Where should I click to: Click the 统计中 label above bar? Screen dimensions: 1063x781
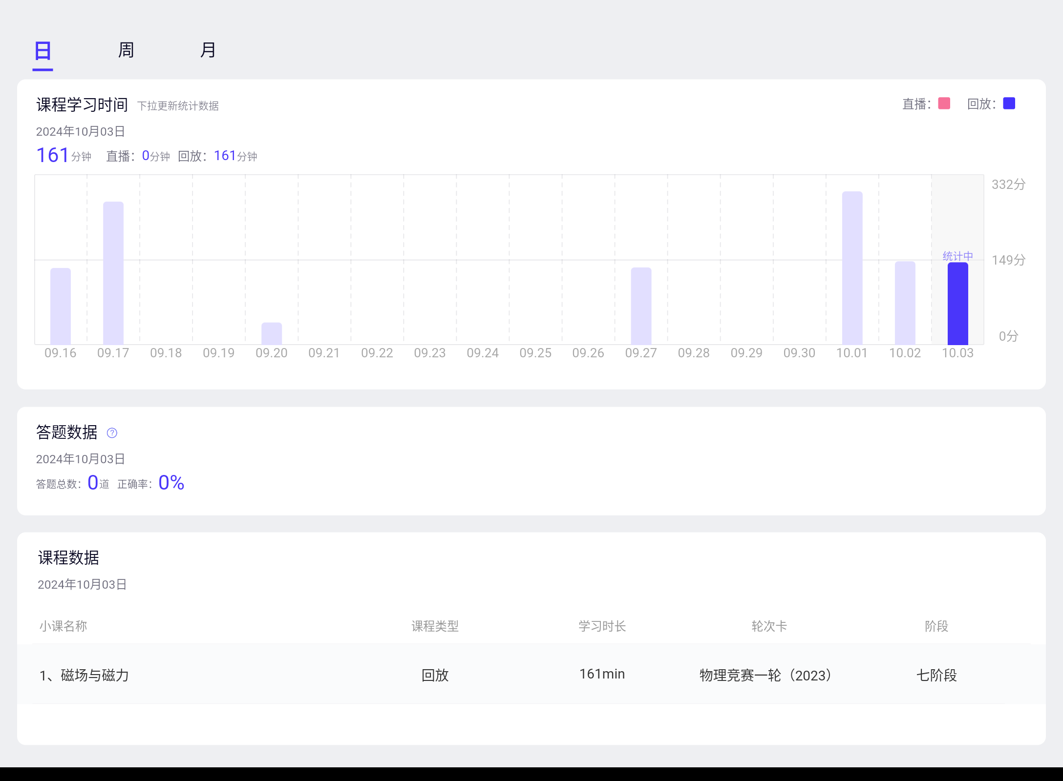[x=957, y=256]
